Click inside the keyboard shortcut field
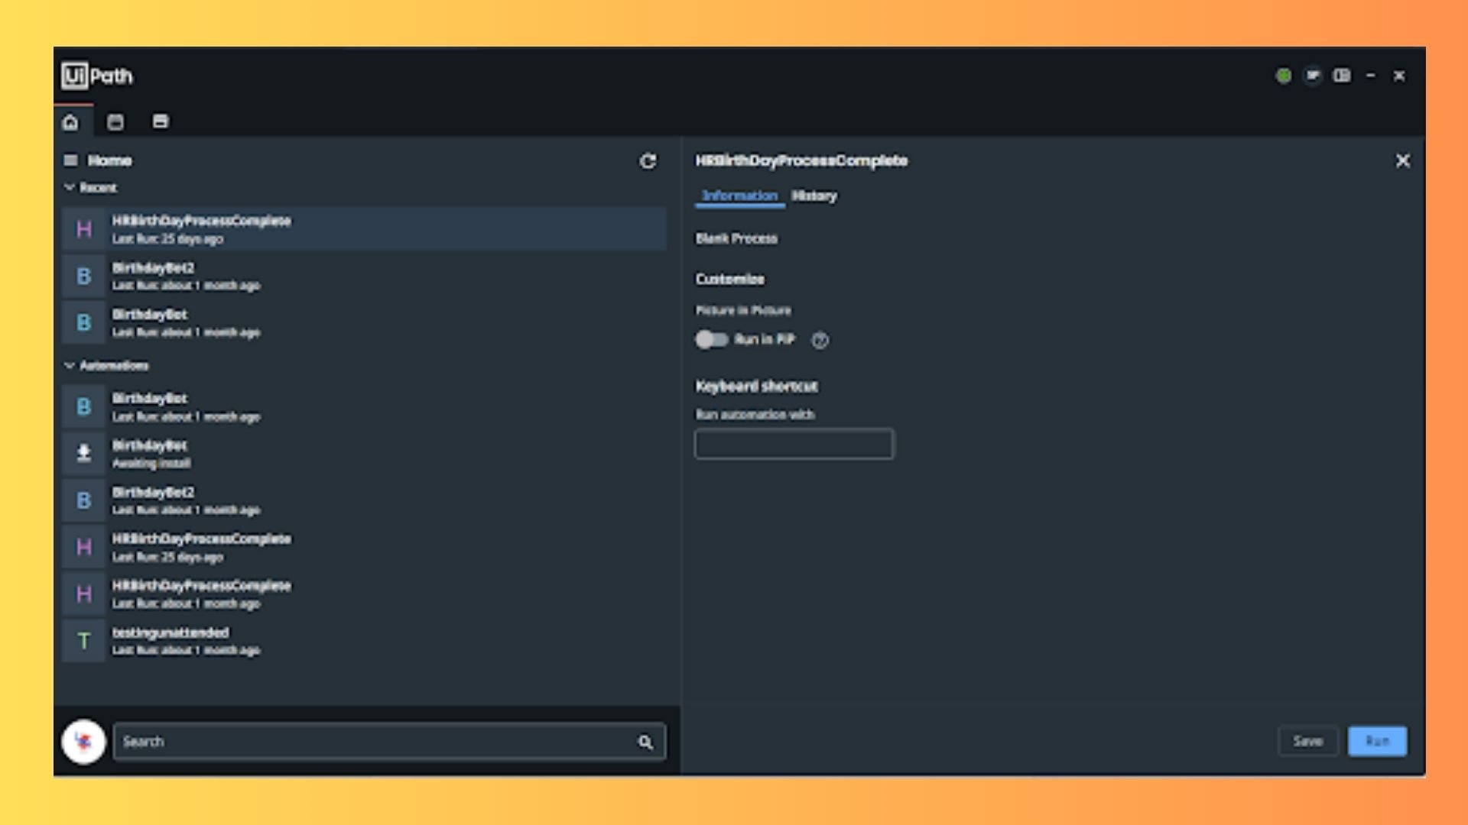Screen dimensions: 1468x825 coord(794,444)
